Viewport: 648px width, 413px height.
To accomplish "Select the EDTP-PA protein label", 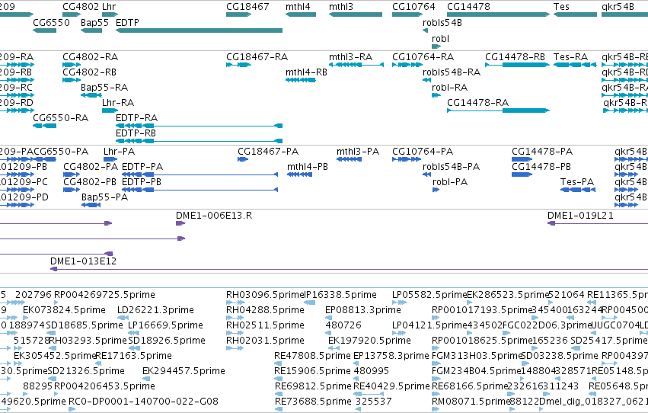I will [142, 167].
